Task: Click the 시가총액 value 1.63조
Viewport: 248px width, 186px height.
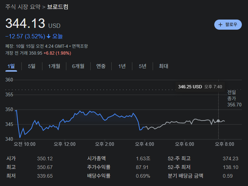Action: 143,158
